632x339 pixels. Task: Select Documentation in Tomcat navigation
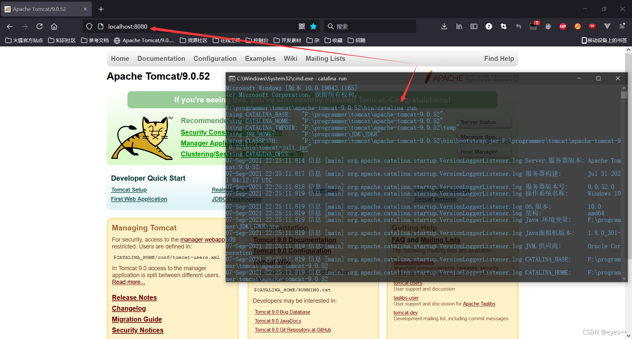(161, 59)
